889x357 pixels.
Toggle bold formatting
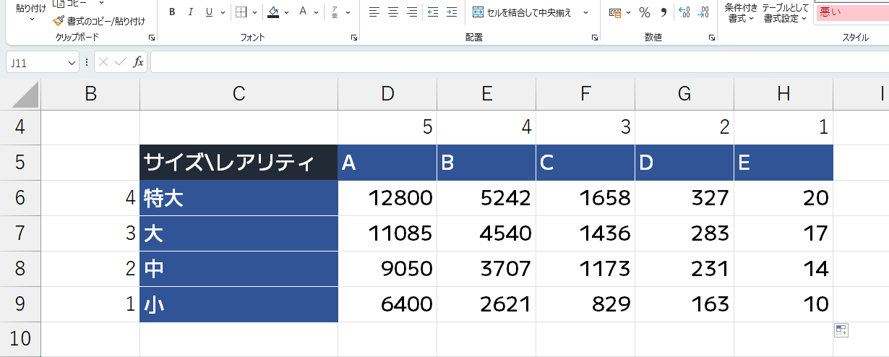point(173,12)
